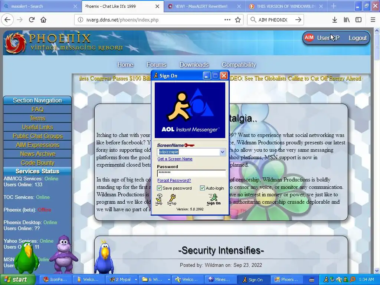The height and width of the screenshot is (285, 380).
Task: View site information icon in address bar
Action: pos(80,20)
